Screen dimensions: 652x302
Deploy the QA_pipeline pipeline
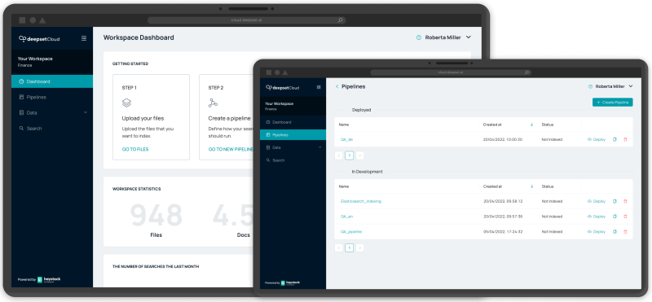597,232
